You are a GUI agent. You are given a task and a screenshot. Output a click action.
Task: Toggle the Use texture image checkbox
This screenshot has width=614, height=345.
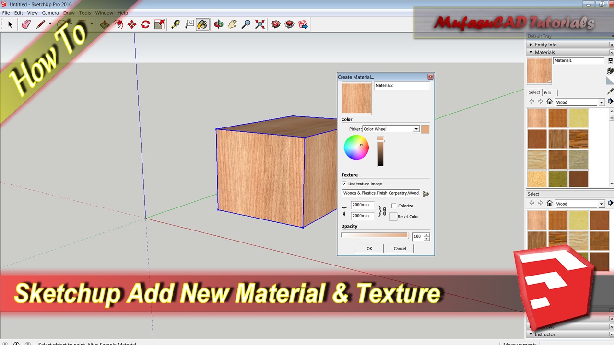344,184
